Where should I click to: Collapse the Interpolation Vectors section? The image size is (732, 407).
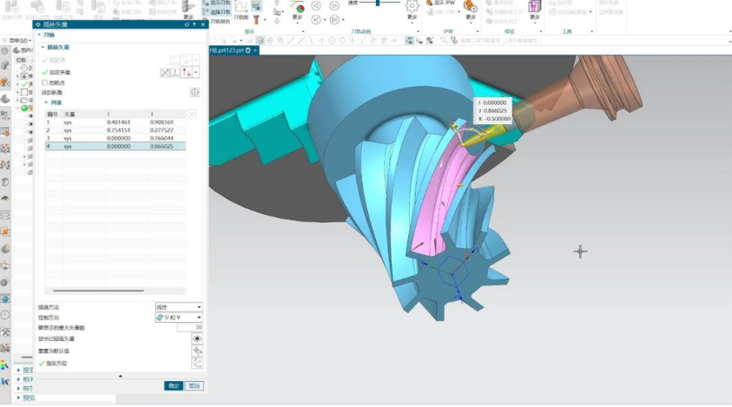coord(43,47)
